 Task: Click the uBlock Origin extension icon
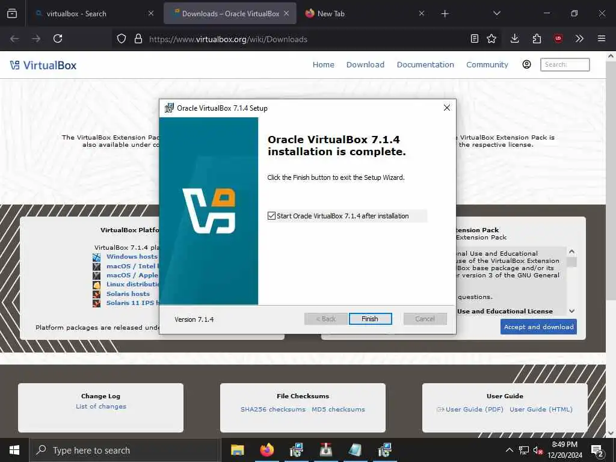tap(558, 39)
